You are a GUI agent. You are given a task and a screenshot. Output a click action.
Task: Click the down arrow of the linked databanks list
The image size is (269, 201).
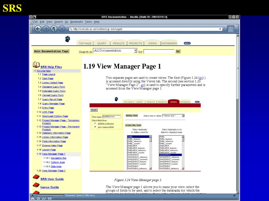click(x=183, y=168)
